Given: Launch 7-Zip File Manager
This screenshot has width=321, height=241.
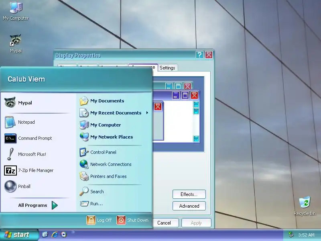Looking at the screenshot, I should pyautogui.click(x=38, y=170).
